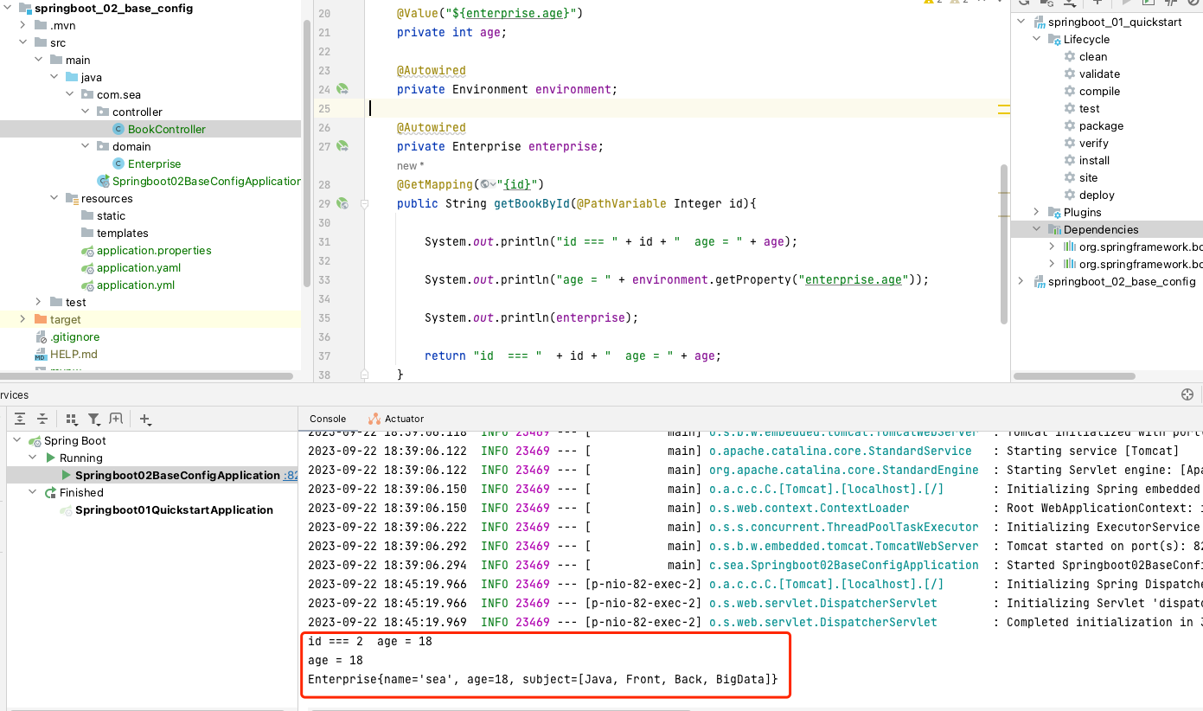Screen dimensions: 1203x711
Task: Click Open in New Tab icon in Services
Action: [116, 419]
